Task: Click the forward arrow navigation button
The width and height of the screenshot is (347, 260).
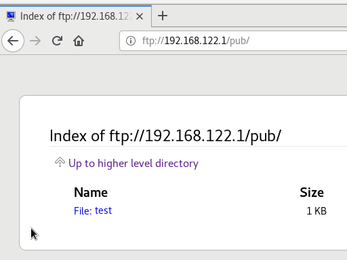Action: pos(35,41)
